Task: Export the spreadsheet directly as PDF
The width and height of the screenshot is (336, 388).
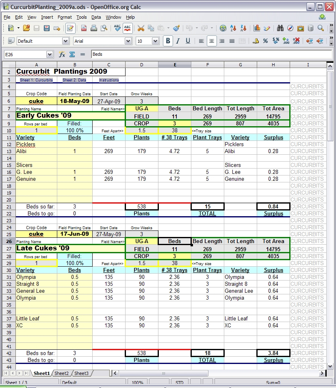Action: click(x=84, y=28)
